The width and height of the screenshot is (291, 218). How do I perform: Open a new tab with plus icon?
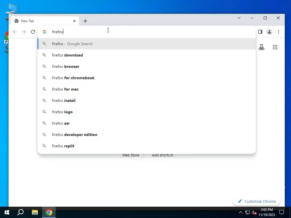(85, 21)
